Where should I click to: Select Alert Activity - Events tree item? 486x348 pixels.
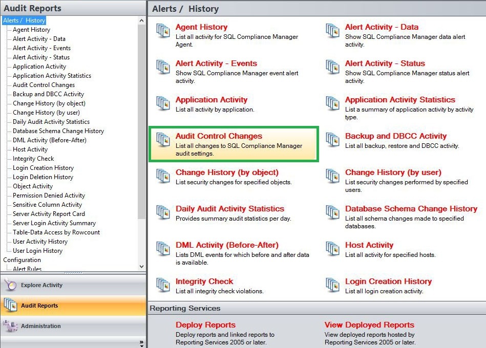[x=41, y=48]
